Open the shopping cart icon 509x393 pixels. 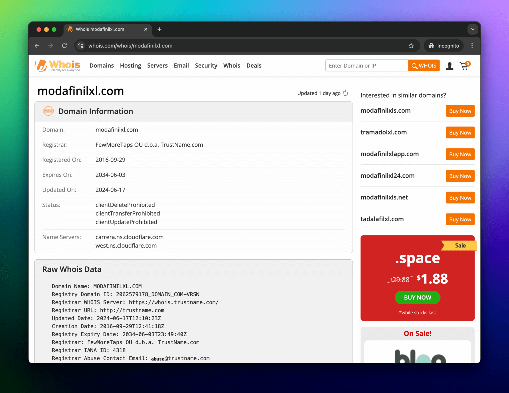(465, 66)
